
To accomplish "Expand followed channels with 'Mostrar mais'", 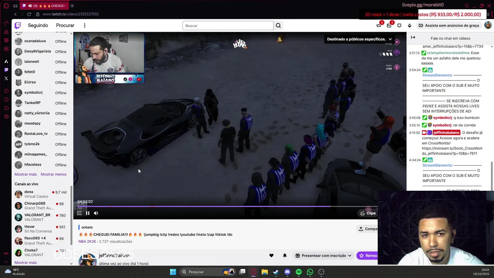I will [x=25, y=174].
